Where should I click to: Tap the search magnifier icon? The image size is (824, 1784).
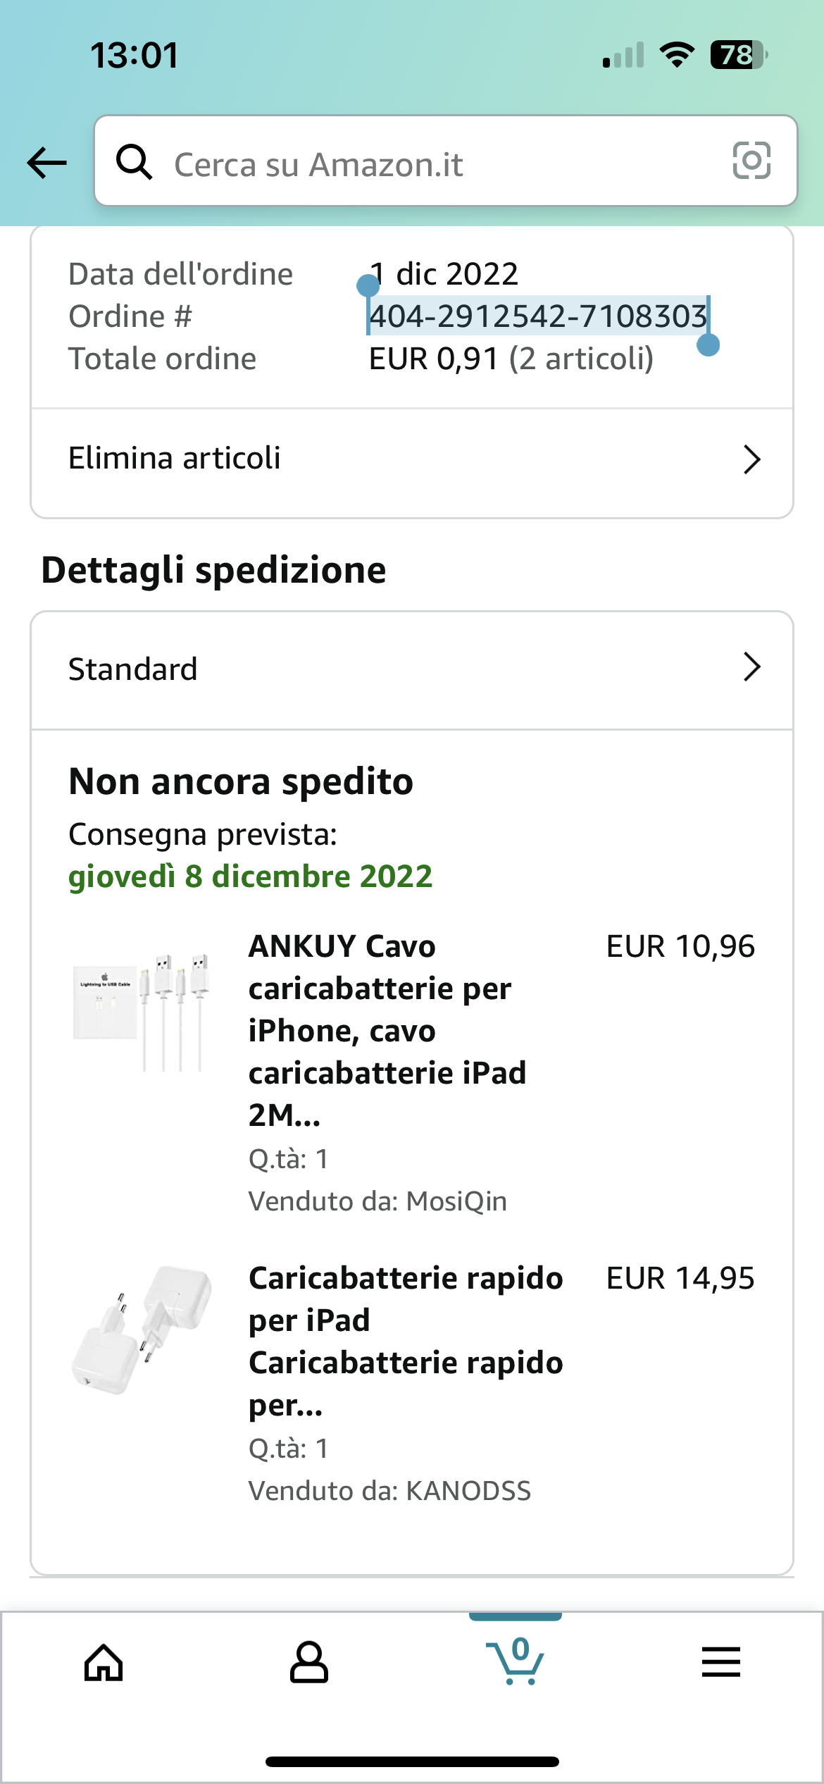[134, 163]
